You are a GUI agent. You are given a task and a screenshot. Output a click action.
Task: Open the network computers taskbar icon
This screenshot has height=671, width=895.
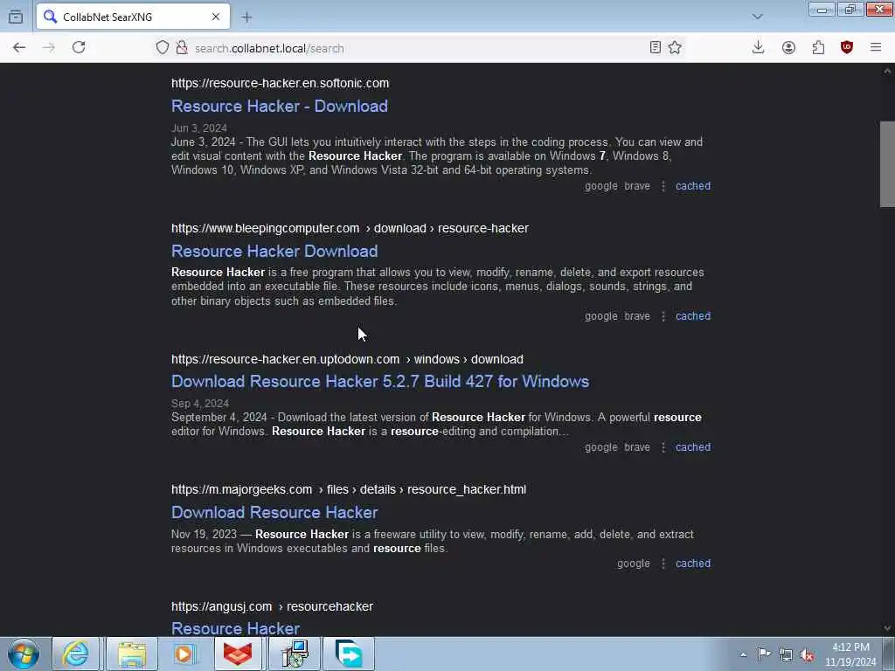tap(295, 654)
